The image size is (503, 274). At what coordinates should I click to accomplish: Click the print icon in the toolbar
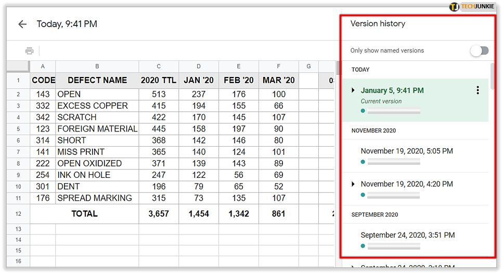pyautogui.click(x=30, y=51)
